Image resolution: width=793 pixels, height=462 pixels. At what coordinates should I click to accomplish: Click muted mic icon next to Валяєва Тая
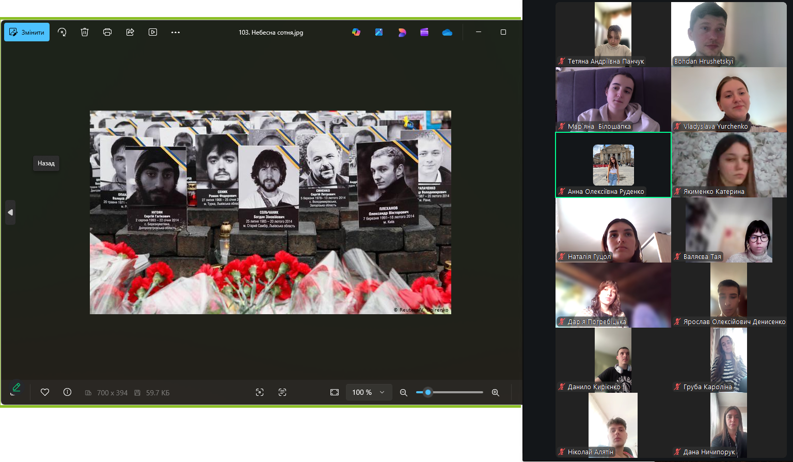click(677, 256)
